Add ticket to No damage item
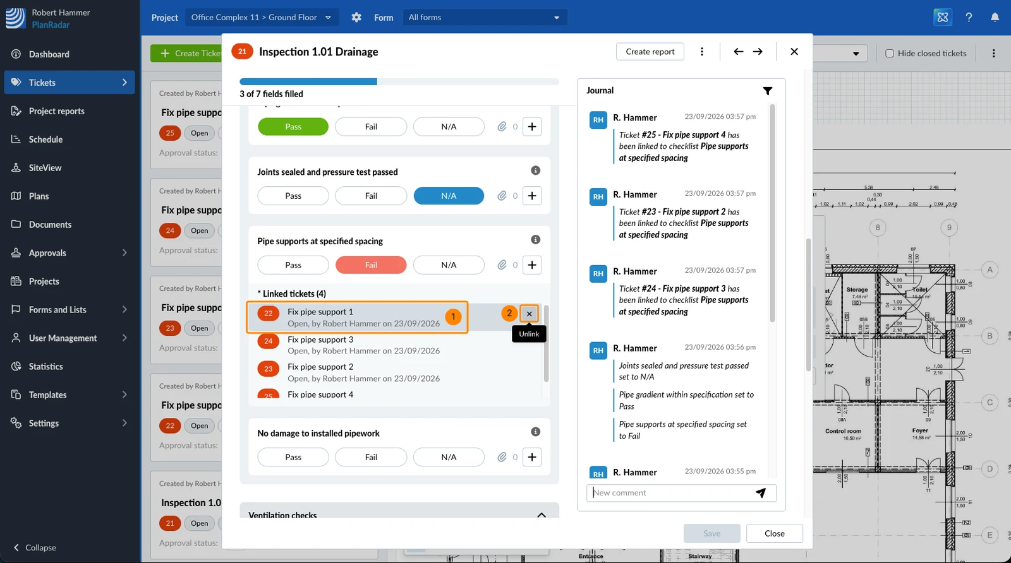 click(532, 457)
